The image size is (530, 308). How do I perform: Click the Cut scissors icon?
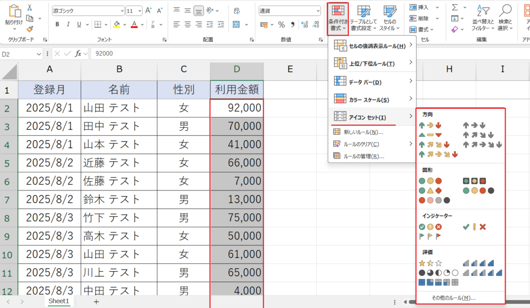coord(30,7)
